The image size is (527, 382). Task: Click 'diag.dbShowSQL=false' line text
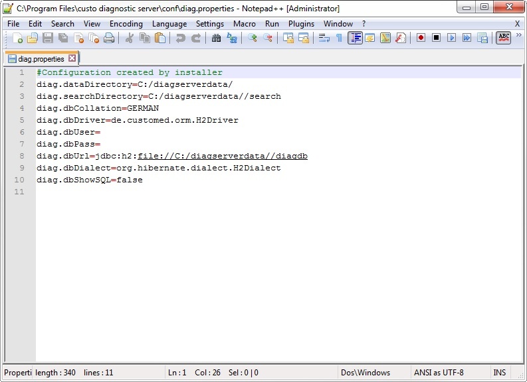[90, 180]
